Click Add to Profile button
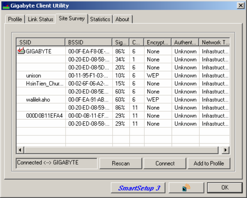The image size is (247, 198). point(209,163)
